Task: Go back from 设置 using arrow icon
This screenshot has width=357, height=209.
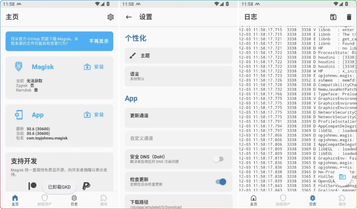Action: [x=129, y=17]
